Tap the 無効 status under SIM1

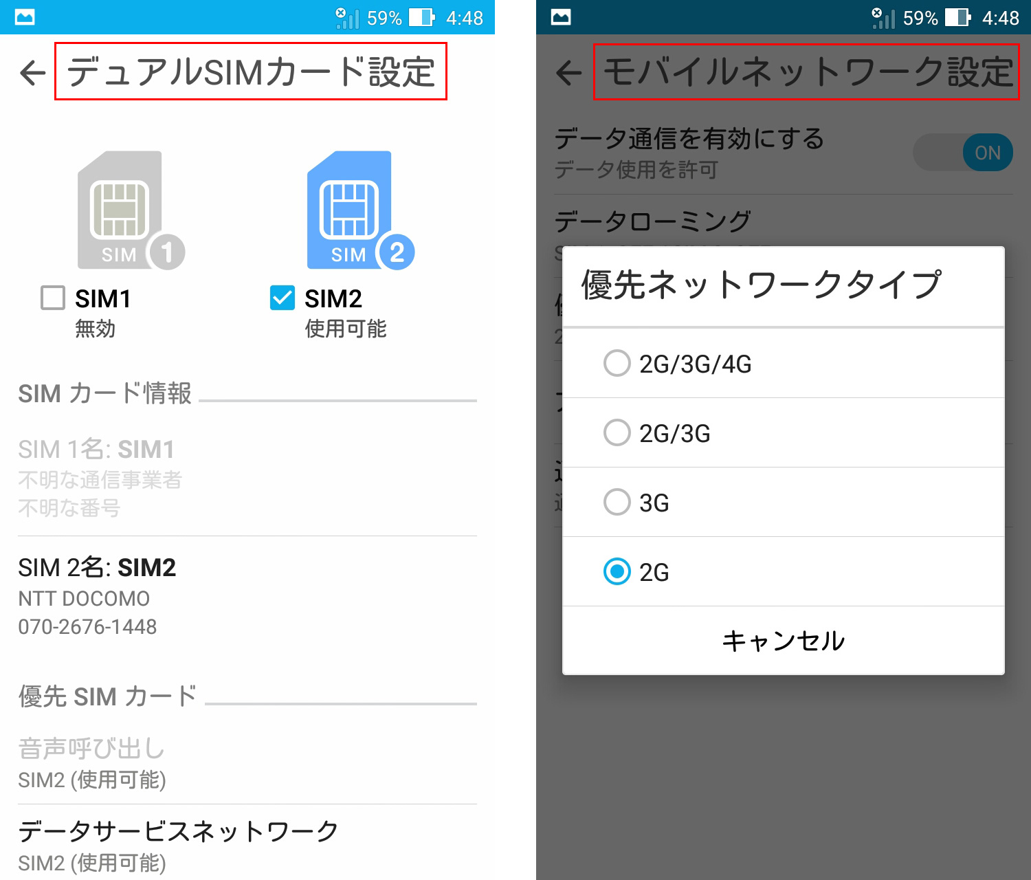point(96,329)
